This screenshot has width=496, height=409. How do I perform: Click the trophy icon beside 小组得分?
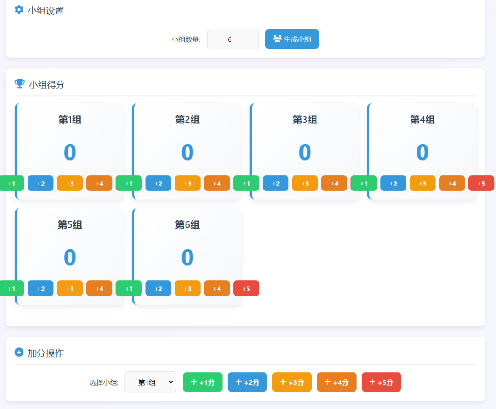click(19, 83)
